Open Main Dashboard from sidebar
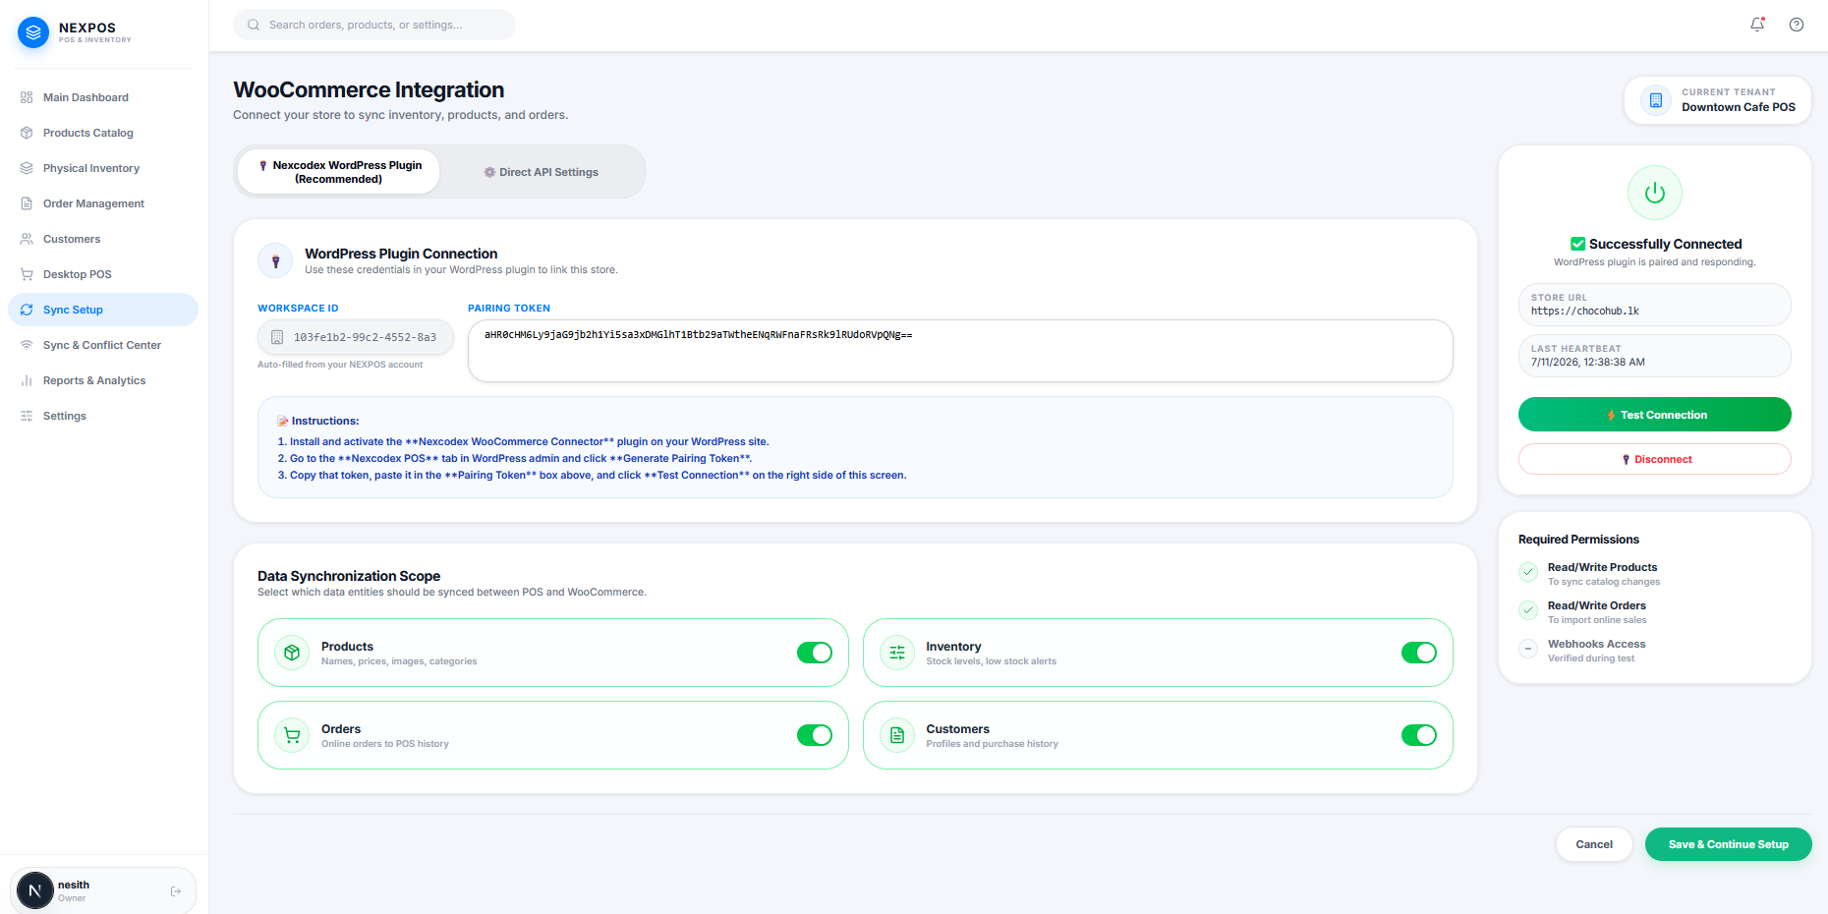 tap(103, 97)
